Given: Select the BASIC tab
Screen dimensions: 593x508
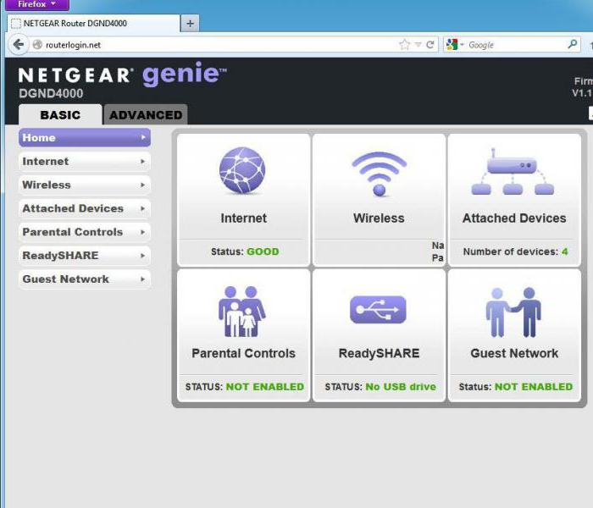Looking at the screenshot, I should (x=60, y=115).
